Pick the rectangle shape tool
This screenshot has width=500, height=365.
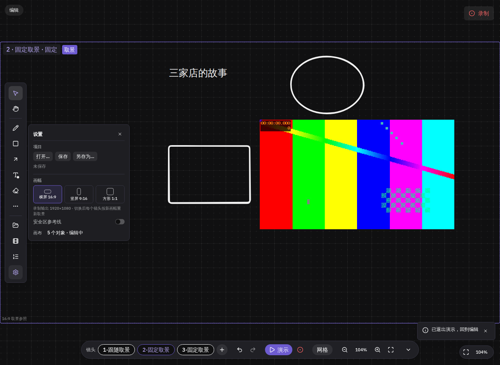click(x=16, y=144)
